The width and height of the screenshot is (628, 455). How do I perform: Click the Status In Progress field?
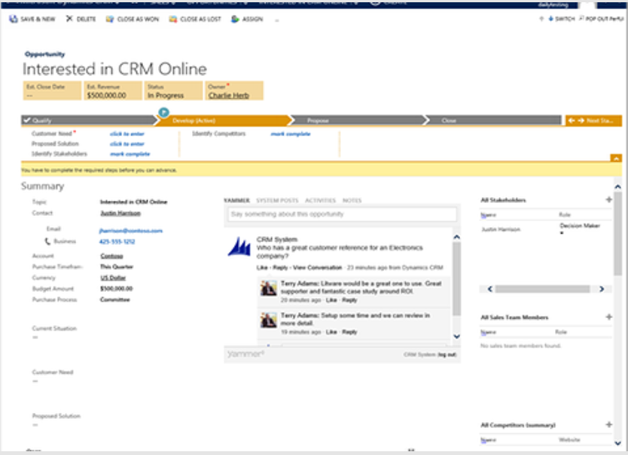(x=173, y=91)
